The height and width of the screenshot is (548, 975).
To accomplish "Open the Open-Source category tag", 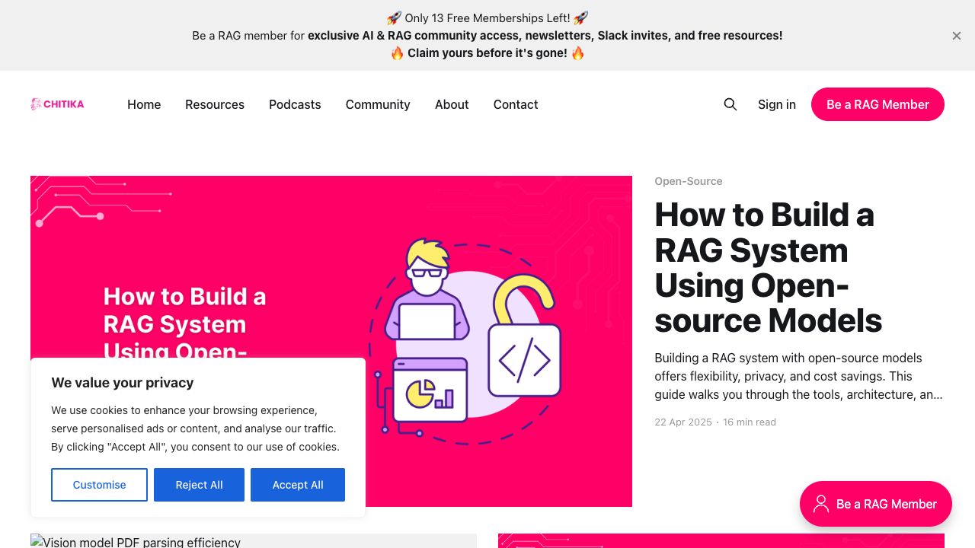I will tap(688, 181).
